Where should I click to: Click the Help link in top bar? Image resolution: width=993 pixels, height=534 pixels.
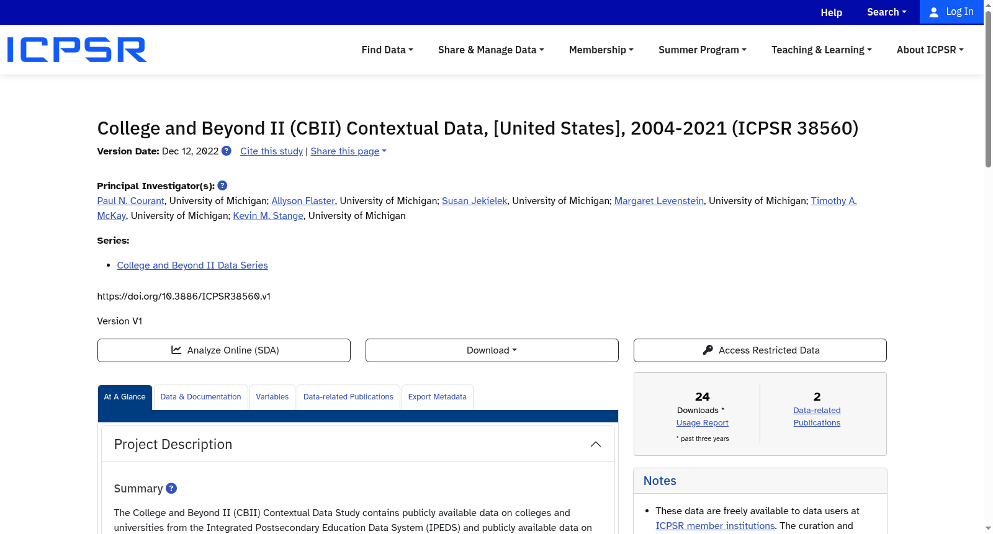(x=832, y=12)
